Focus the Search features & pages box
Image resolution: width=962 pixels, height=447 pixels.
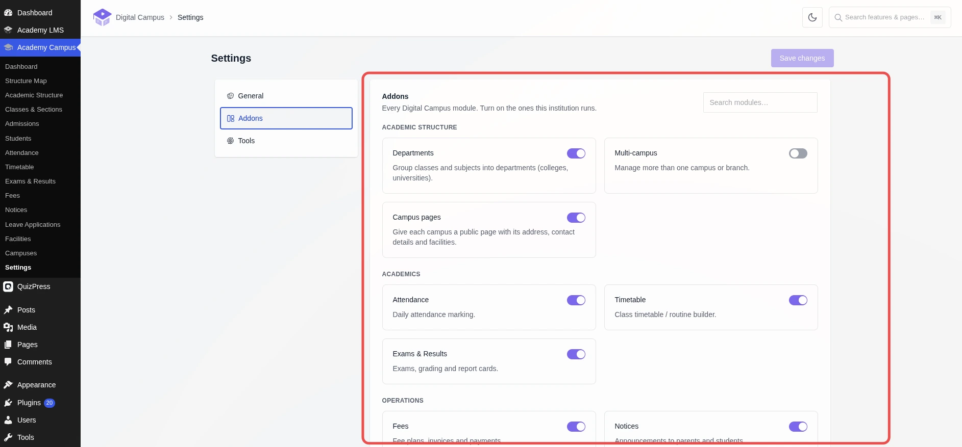pos(890,17)
